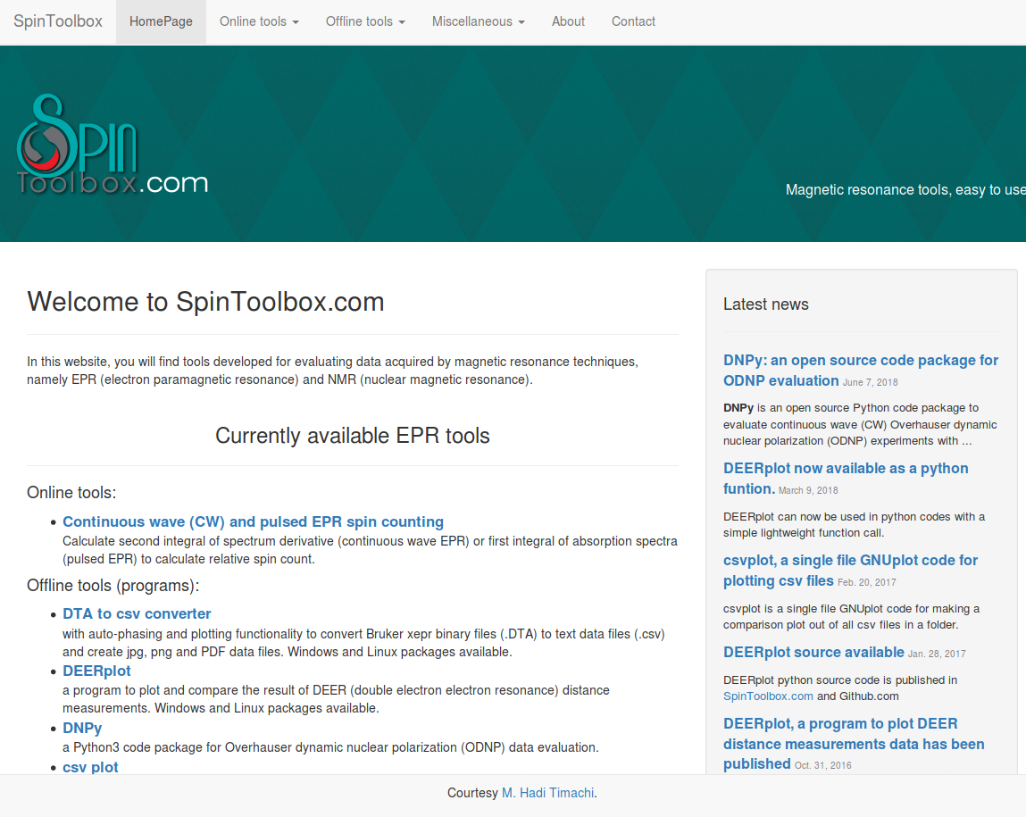Follow the SpinToolbox.com link in the news text
Screen dimensions: 1026x817
pyautogui.click(x=768, y=696)
